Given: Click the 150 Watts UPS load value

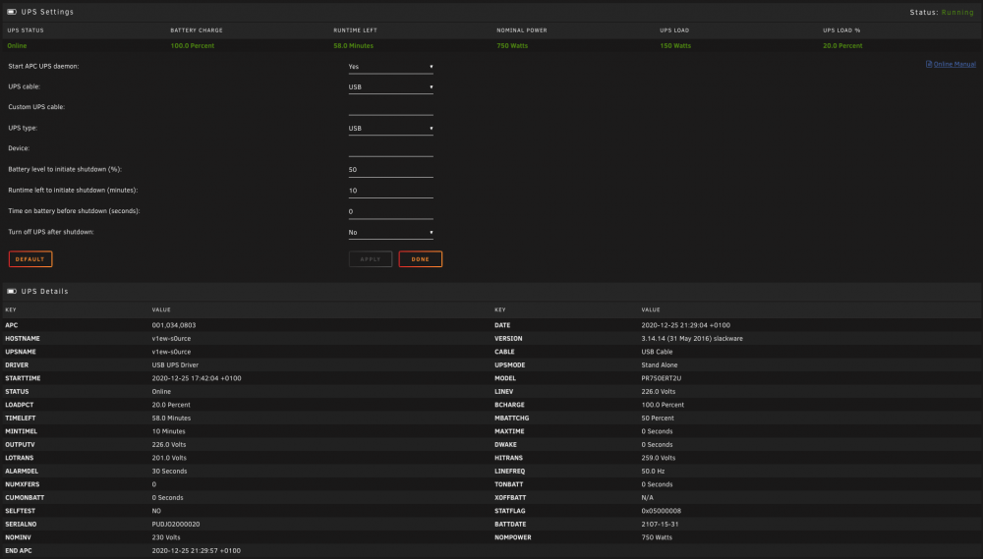Looking at the screenshot, I should click(675, 46).
